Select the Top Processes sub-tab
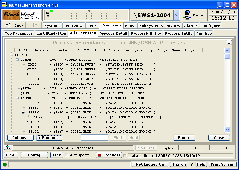This screenshot has width=239, height=170. 19,34
